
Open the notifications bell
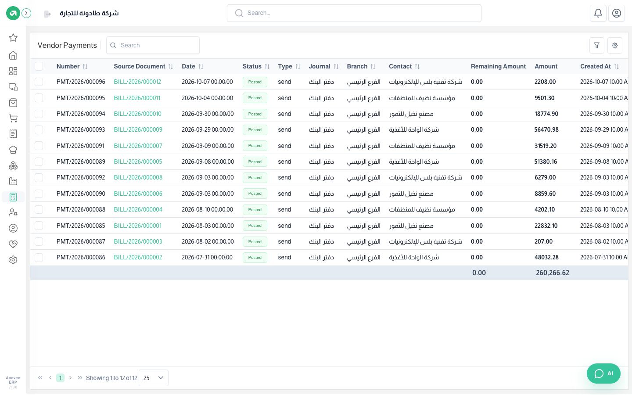click(x=598, y=13)
